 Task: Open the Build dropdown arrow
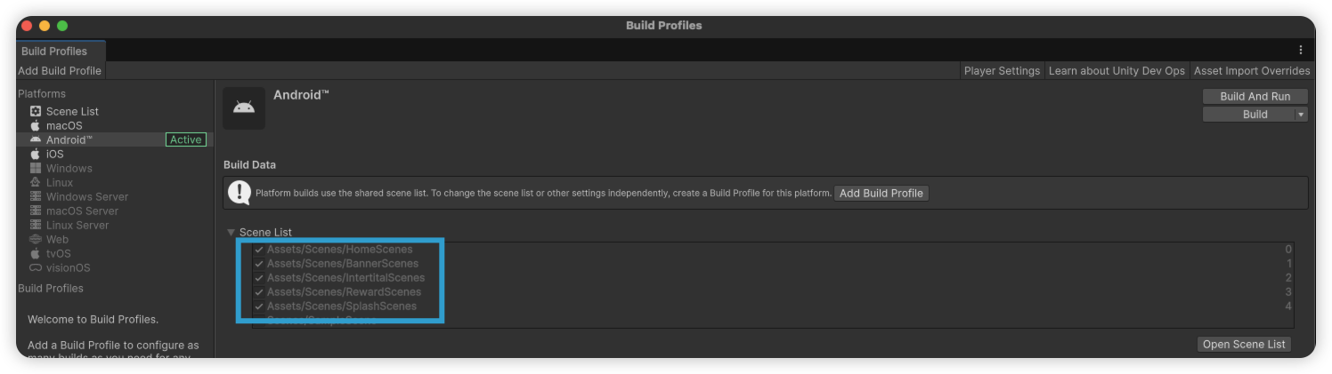pos(1301,115)
